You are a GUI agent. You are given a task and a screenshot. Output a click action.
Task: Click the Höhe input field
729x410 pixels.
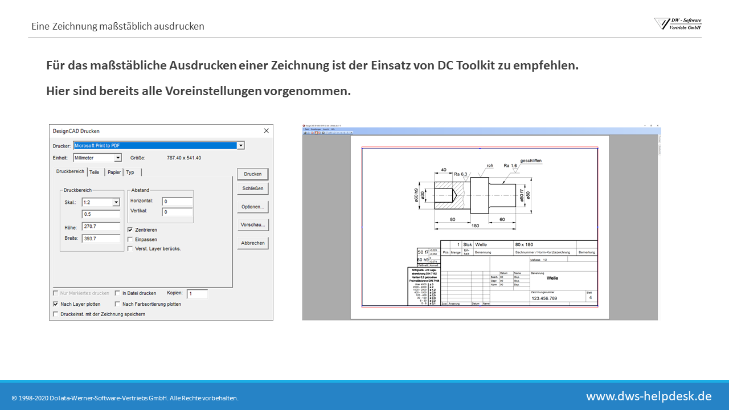tap(101, 227)
